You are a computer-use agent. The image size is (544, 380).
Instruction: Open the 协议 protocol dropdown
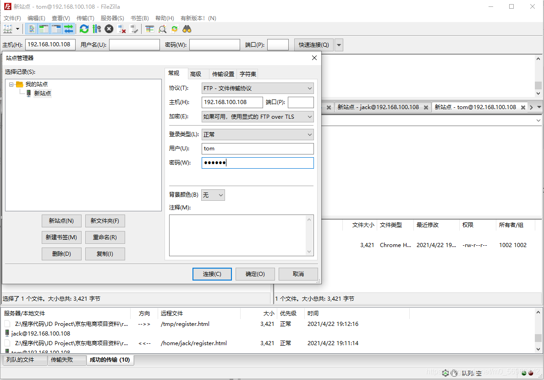[258, 88]
